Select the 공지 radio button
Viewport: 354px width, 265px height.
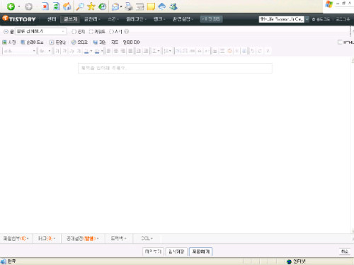click(74, 31)
